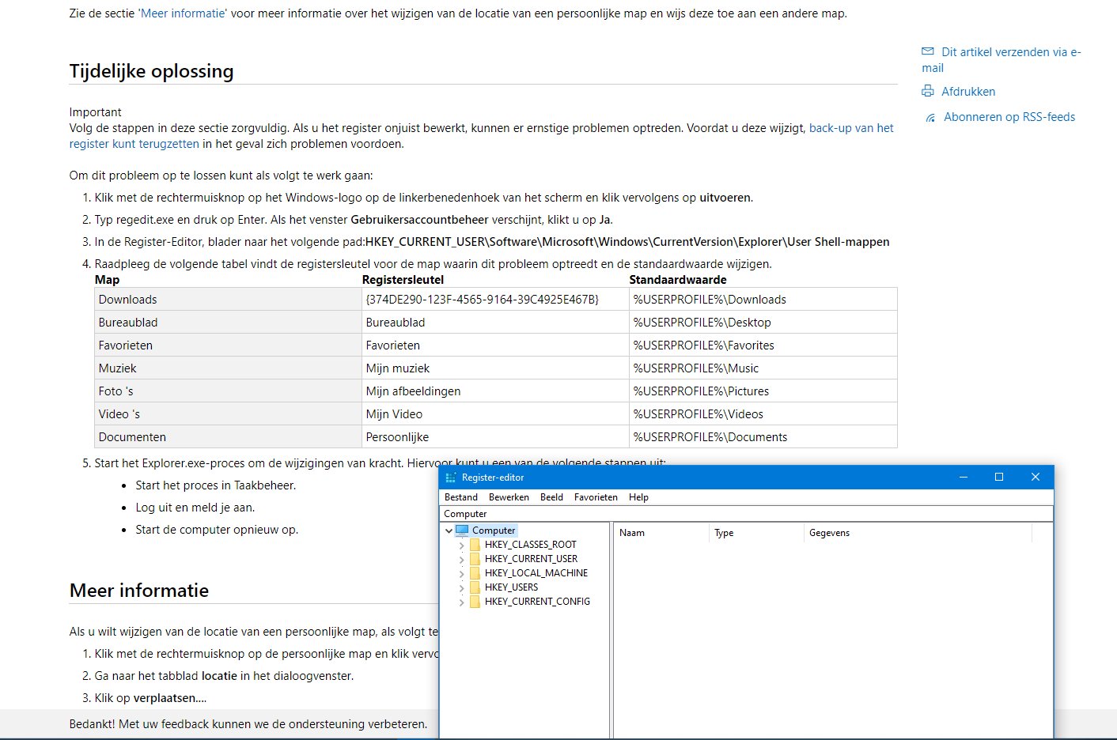Screen dimensions: 1117x740
Task: Close the Register-editor window
Action: tap(1036, 477)
